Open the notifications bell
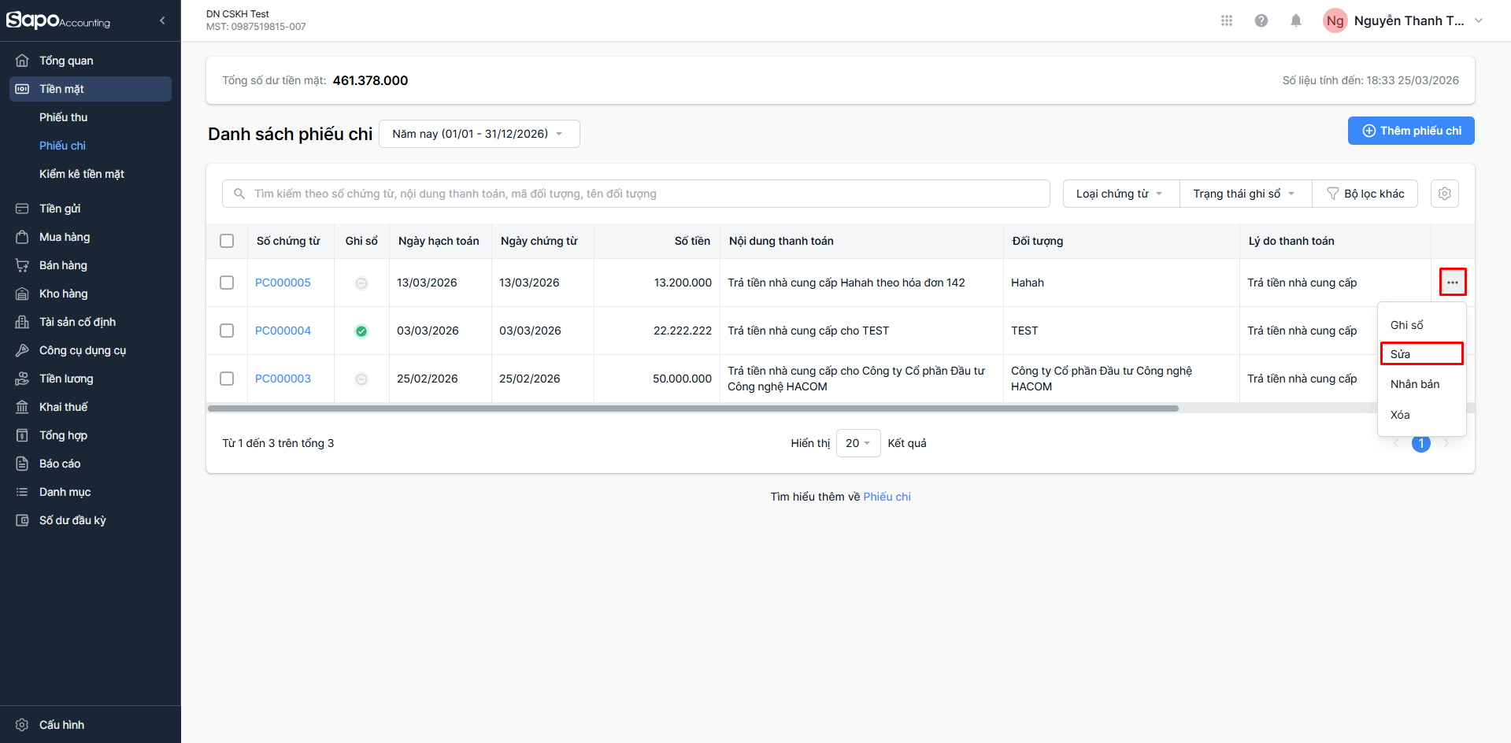This screenshot has height=743, width=1511. pyautogui.click(x=1295, y=20)
